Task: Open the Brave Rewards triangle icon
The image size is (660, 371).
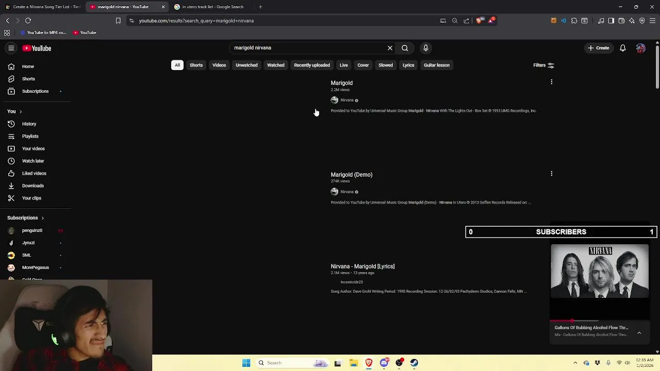Action: pyautogui.click(x=491, y=21)
